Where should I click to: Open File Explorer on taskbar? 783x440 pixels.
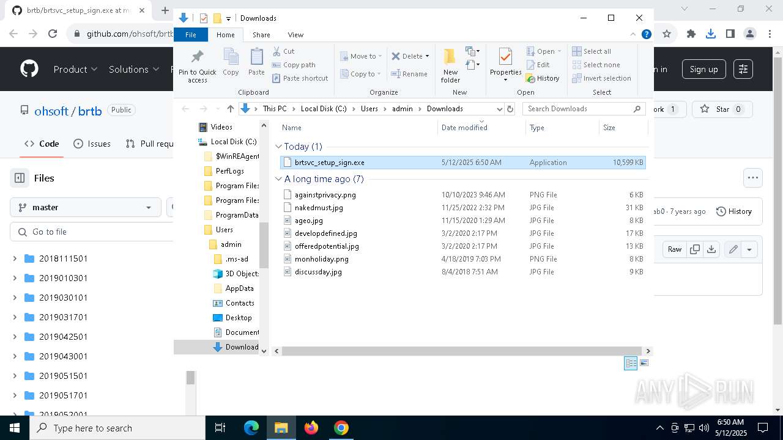click(281, 428)
